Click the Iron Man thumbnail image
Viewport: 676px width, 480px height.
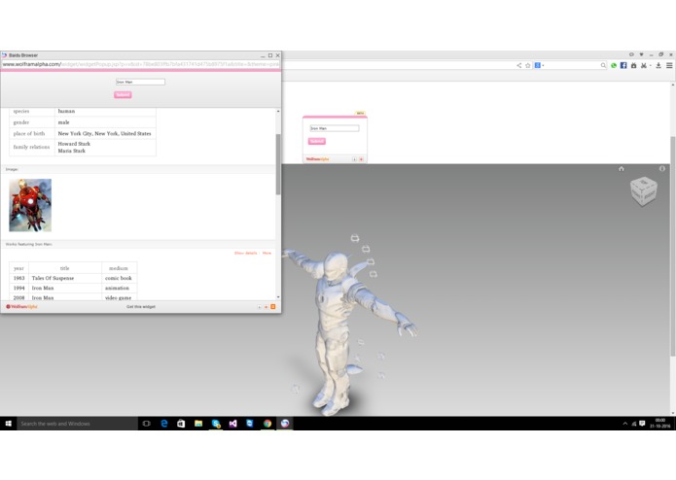(x=30, y=205)
